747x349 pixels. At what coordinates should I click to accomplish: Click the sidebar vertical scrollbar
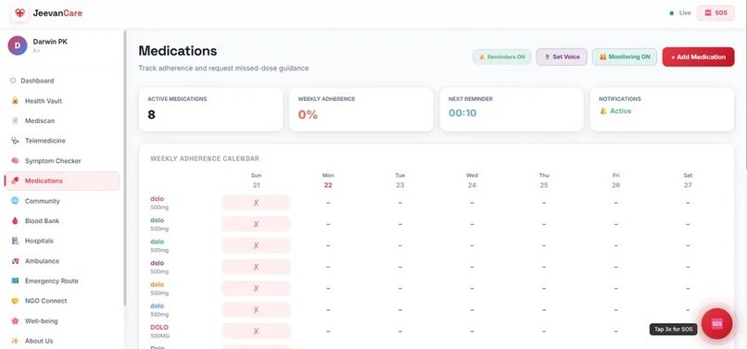[125, 168]
